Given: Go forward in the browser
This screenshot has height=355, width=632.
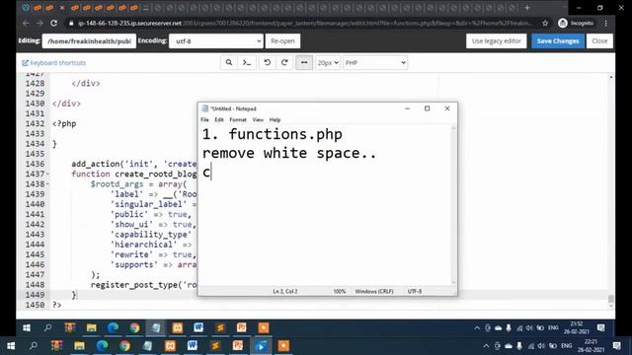Looking at the screenshot, I should (x=39, y=24).
